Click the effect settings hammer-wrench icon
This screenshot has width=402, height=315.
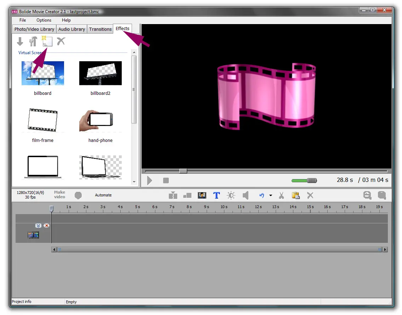tap(33, 41)
